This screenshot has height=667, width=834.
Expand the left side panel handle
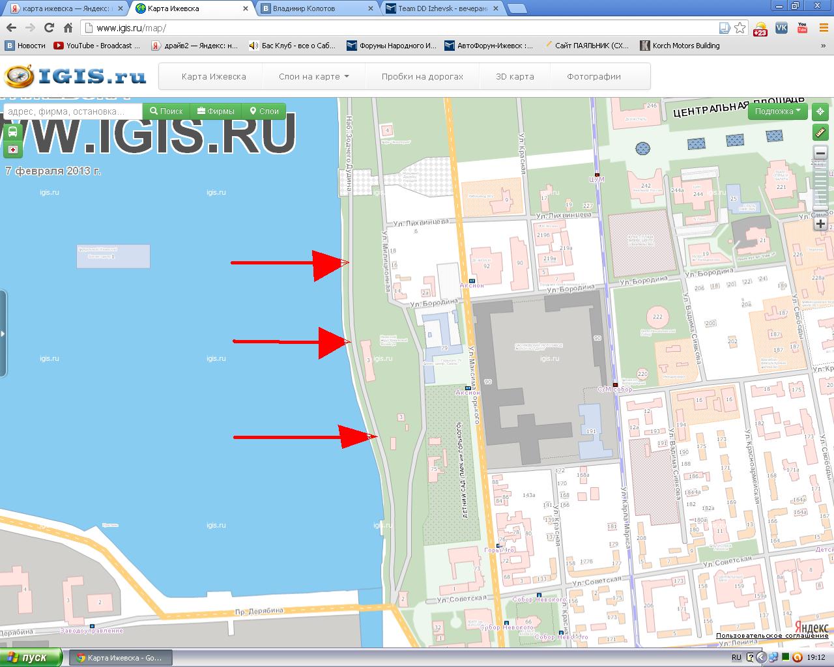pyautogui.click(x=3, y=333)
